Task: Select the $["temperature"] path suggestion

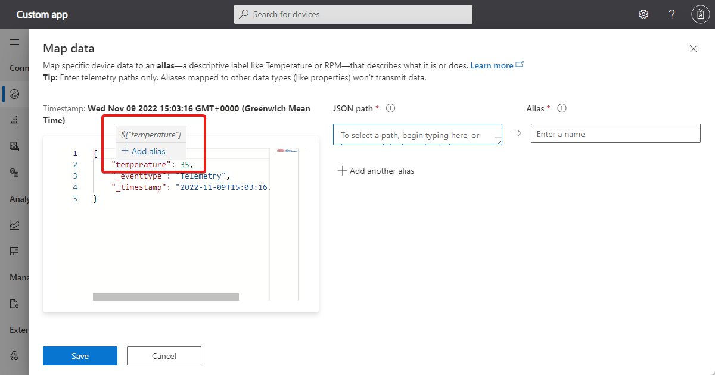Action: (x=150, y=135)
